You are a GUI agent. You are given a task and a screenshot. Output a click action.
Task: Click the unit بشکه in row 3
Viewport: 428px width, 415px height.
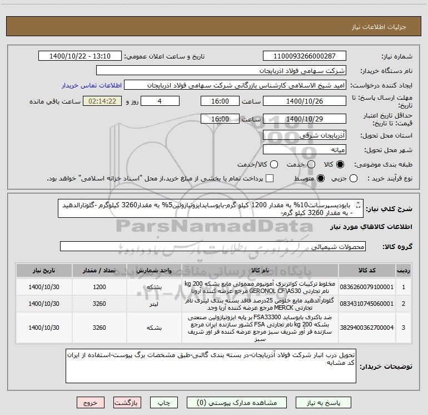click(154, 328)
